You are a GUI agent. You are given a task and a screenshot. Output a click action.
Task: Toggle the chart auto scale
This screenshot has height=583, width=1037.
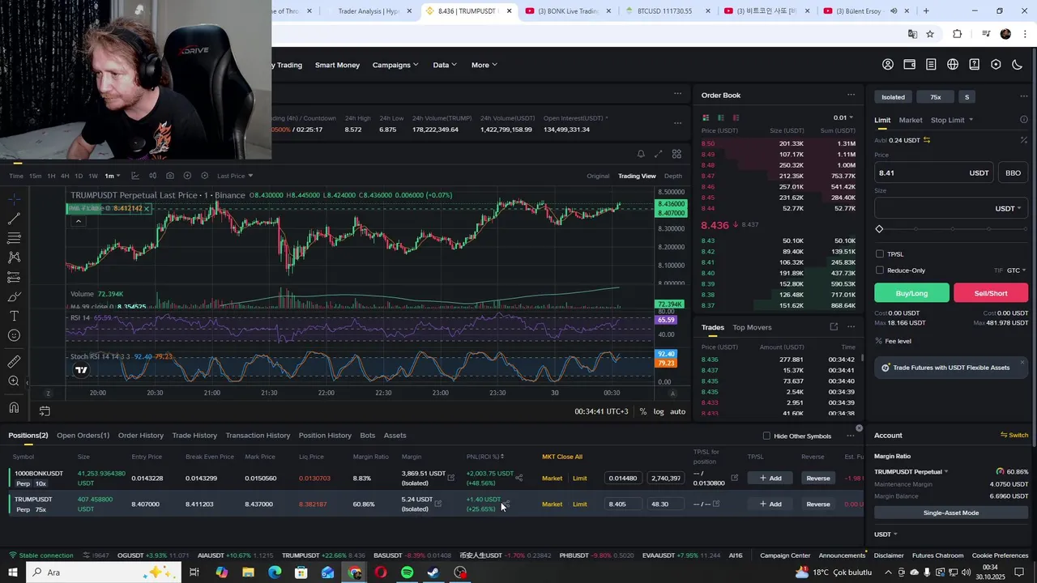click(677, 411)
